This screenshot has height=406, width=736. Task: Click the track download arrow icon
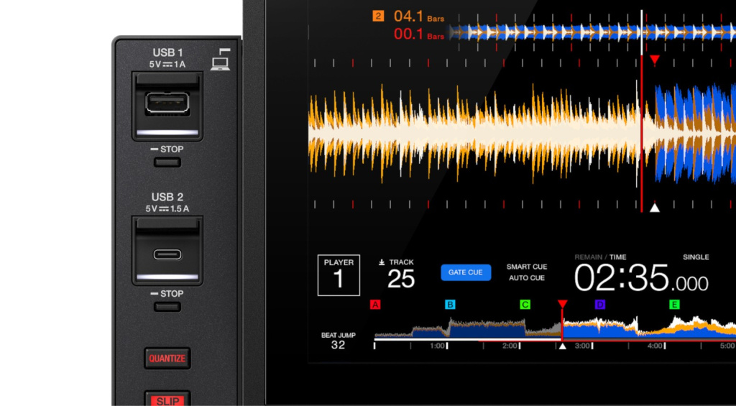[x=382, y=263]
